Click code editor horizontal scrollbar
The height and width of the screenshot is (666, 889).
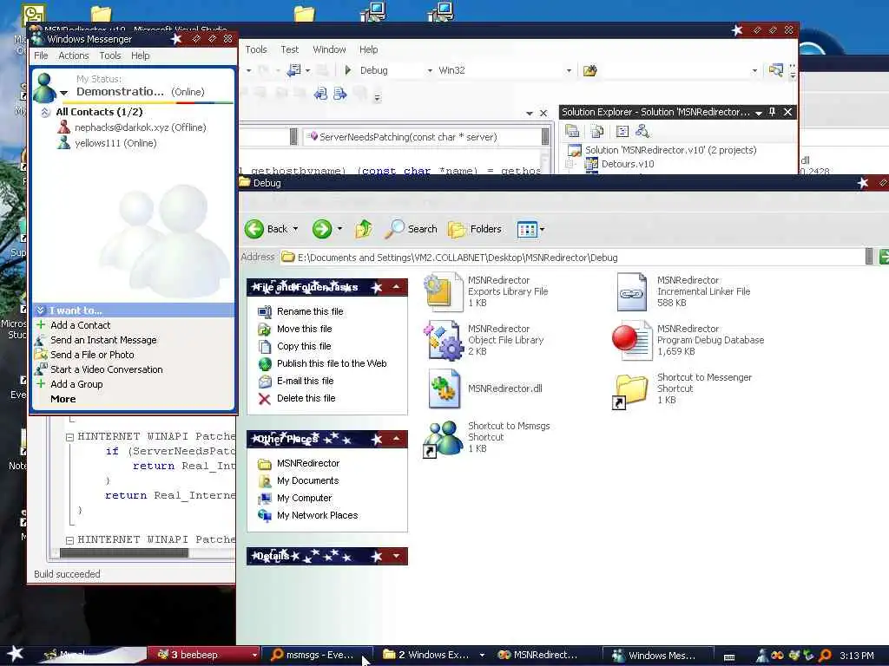click(x=123, y=552)
